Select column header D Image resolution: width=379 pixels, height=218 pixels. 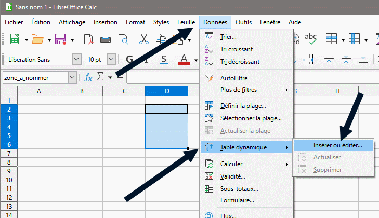click(x=166, y=91)
